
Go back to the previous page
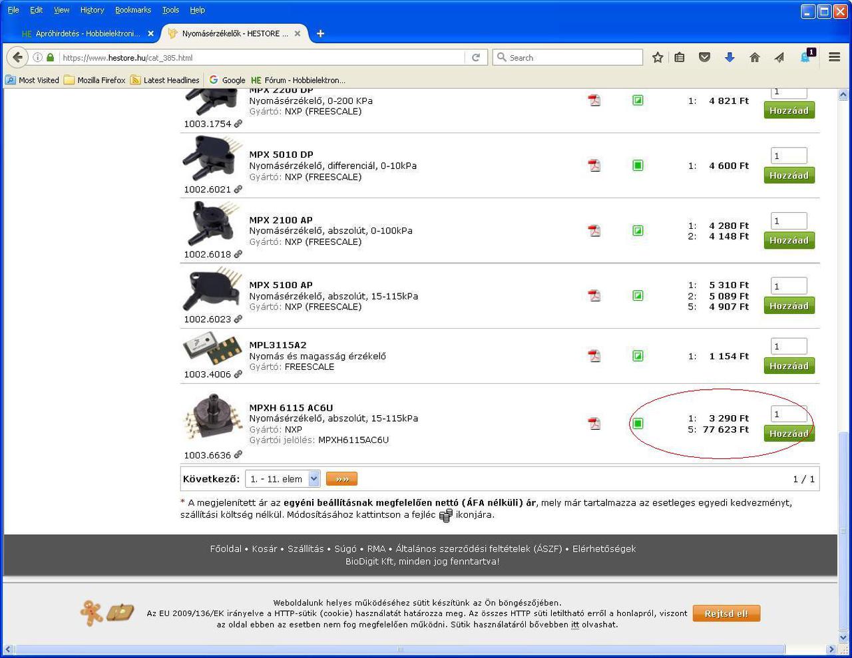click(18, 57)
